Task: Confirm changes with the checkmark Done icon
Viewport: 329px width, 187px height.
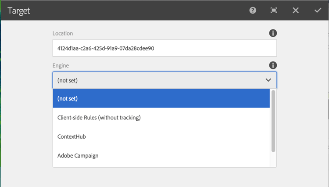Action: point(318,11)
